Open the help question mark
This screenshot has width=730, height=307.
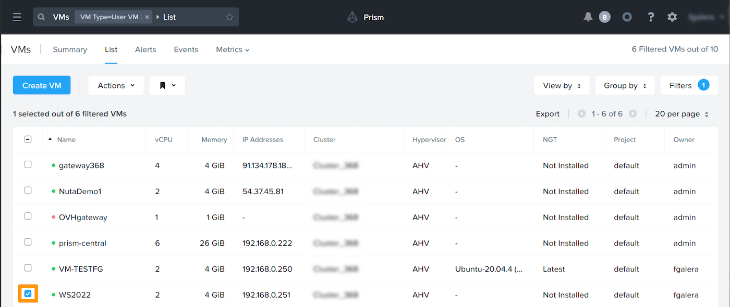click(x=651, y=17)
